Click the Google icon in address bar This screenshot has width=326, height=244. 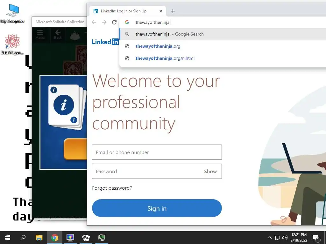pyautogui.click(x=127, y=22)
